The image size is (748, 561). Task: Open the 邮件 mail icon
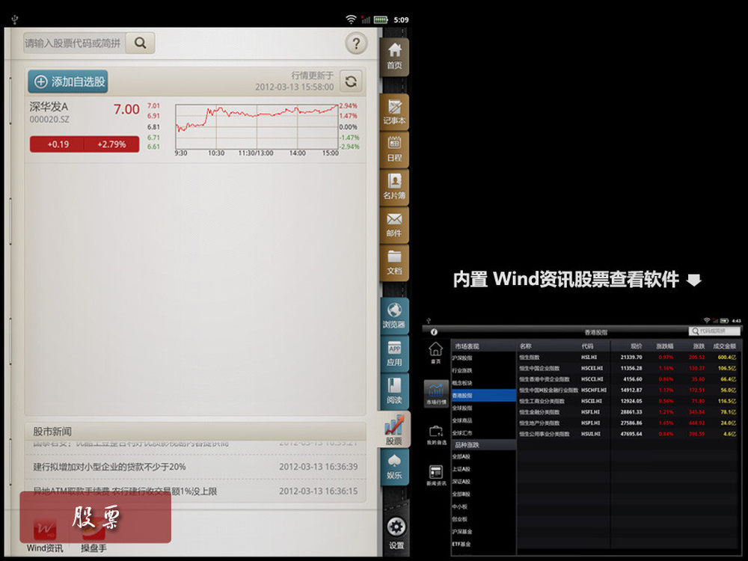tap(394, 225)
